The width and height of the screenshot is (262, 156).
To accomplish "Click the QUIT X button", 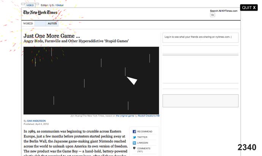I will 249,8.
